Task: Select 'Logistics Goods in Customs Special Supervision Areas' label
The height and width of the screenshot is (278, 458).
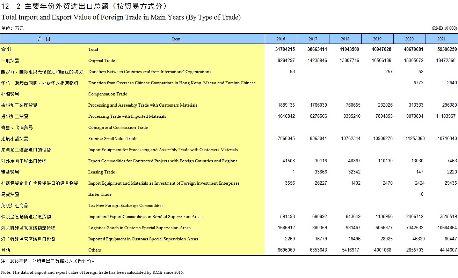Action: tap(139, 228)
